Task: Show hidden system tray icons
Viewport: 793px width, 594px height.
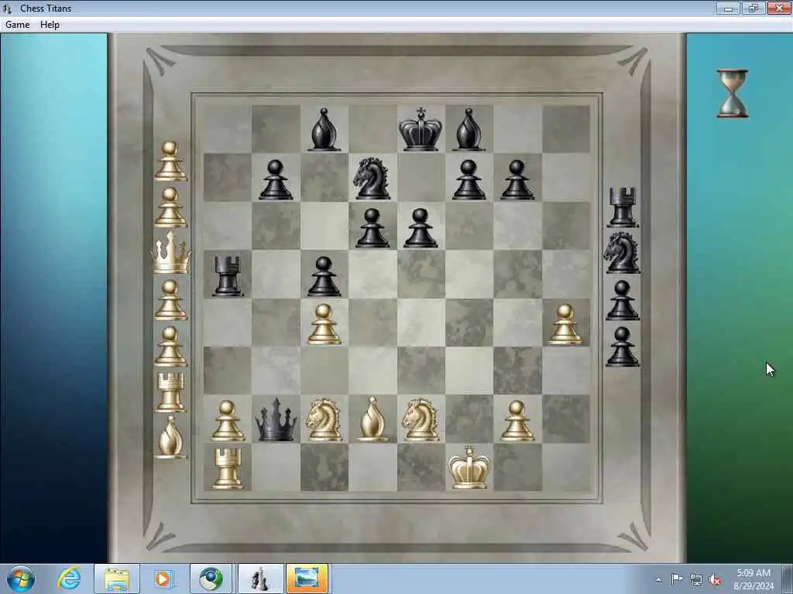Action: (658, 579)
